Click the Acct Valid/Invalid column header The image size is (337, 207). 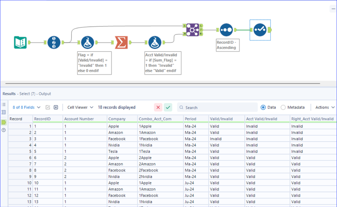(267, 119)
